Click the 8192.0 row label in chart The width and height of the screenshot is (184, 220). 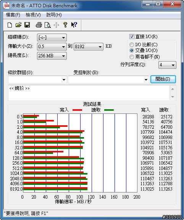click(16, 189)
